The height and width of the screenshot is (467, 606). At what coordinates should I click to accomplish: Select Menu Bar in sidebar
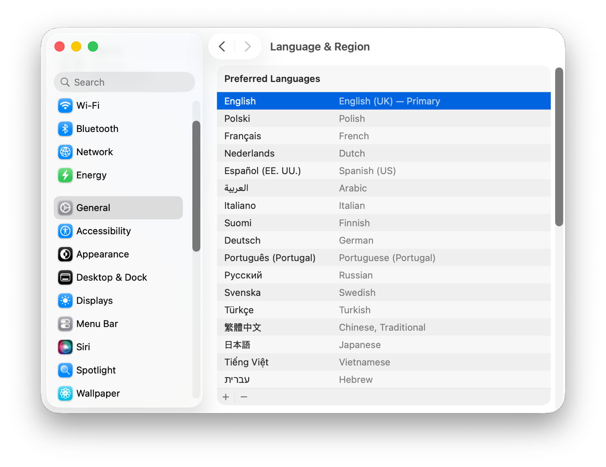pos(97,324)
